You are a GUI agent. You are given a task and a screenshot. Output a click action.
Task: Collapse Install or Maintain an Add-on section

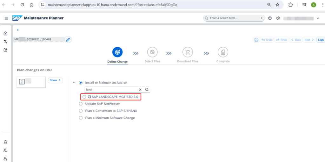(x=74, y=83)
